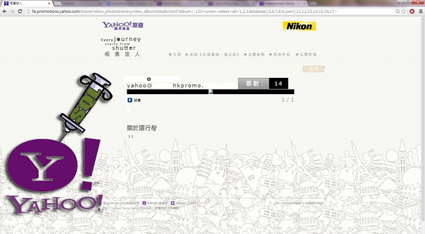Click the page counter 1 / 1
This screenshot has width=425, height=234.
[x=288, y=100]
